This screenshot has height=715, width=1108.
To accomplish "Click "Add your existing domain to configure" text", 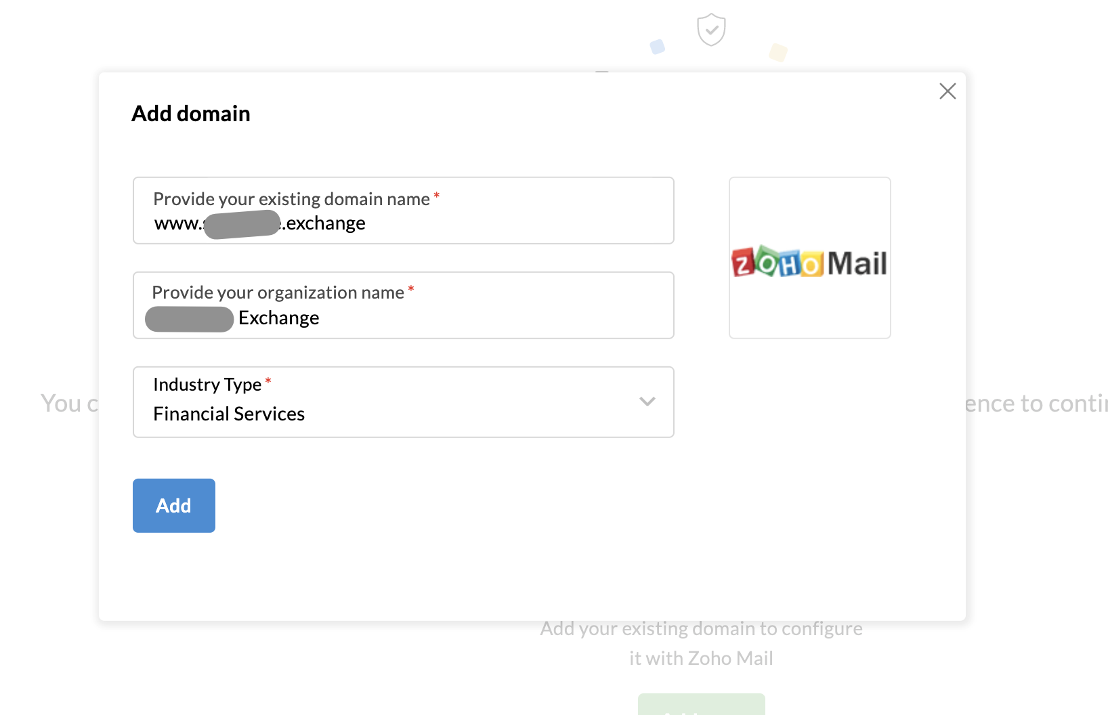I will (x=701, y=629).
